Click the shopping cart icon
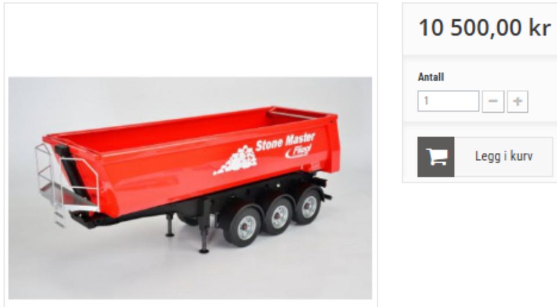Viewport: 557px width, 307px height. 436,157
